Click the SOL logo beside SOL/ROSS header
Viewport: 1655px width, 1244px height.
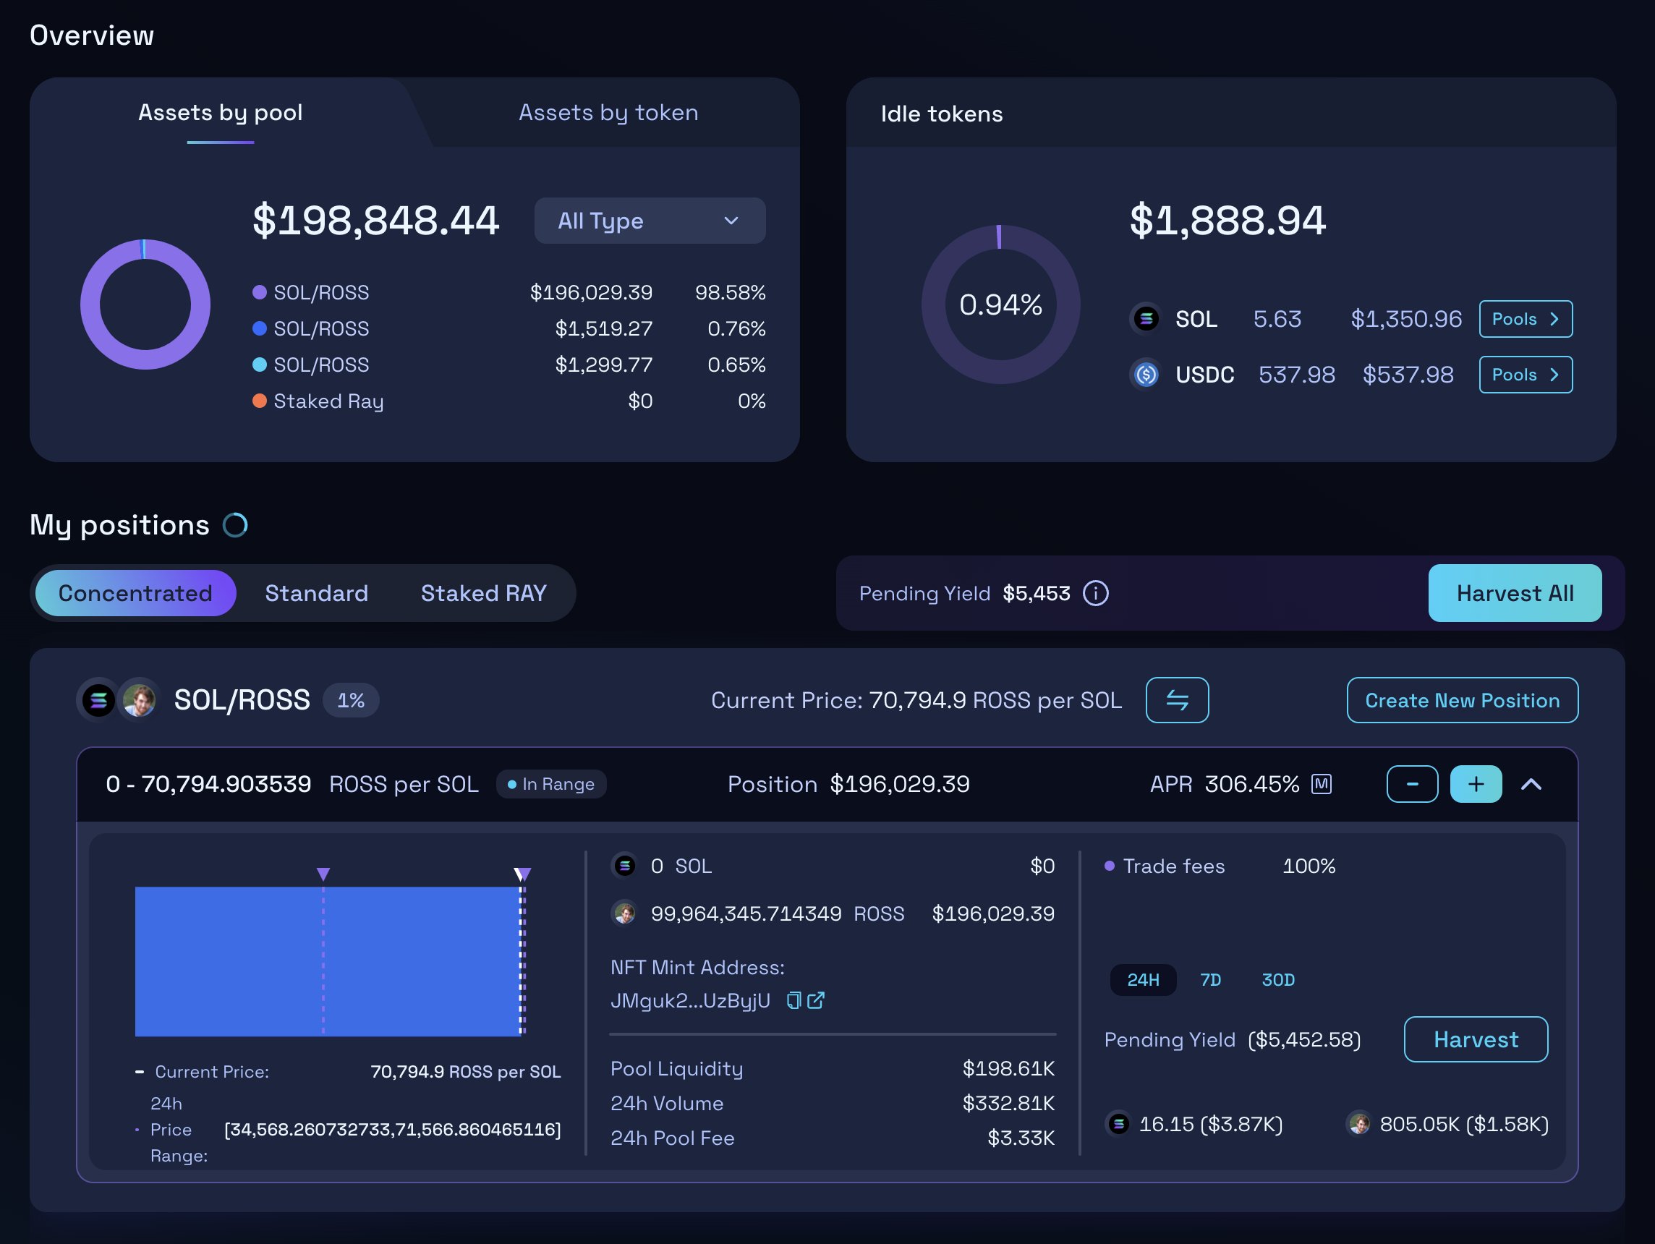click(98, 700)
